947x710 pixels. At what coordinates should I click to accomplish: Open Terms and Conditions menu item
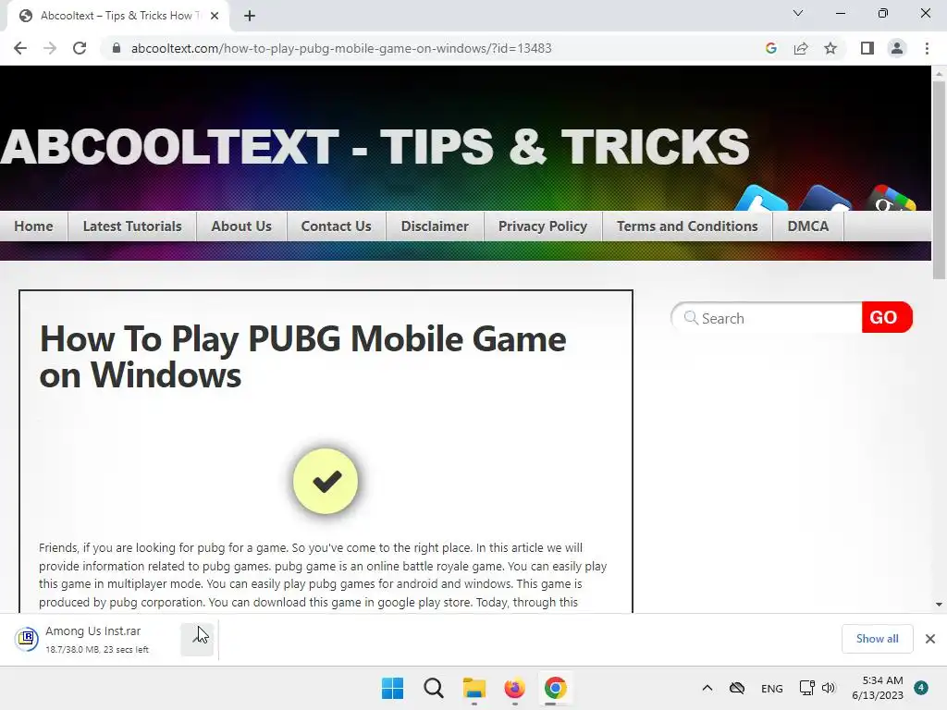point(687,226)
